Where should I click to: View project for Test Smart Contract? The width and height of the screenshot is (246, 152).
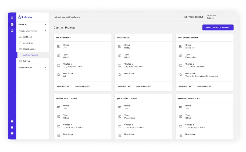(x=186, y=87)
